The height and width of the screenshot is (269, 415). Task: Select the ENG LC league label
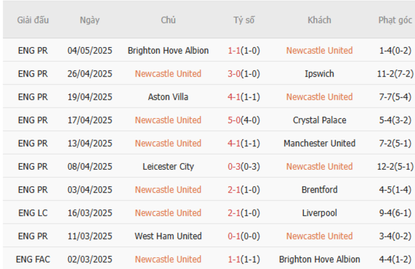pyautogui.click(x=33, y=213)
